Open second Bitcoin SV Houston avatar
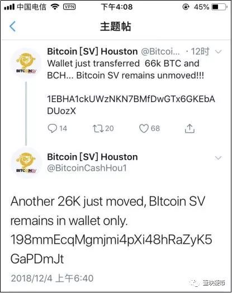This screenshot has width=232, height=293. [26, 162]
